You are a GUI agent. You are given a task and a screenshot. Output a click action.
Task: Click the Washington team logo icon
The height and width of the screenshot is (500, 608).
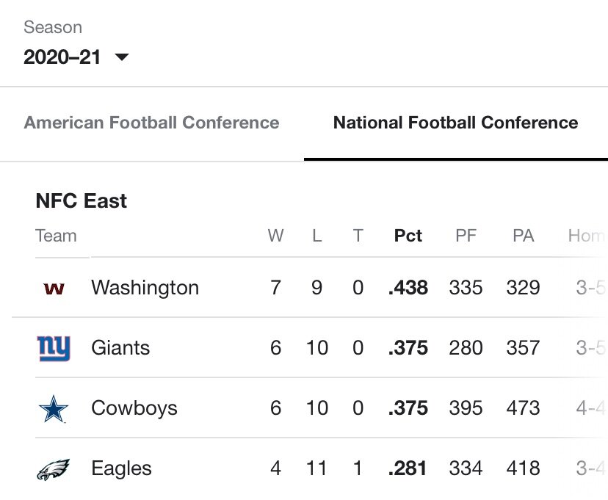tap(54, 289)
